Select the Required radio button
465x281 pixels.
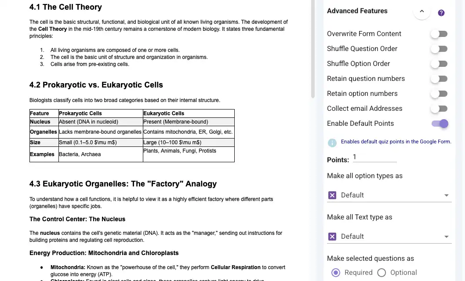[336, 272]
